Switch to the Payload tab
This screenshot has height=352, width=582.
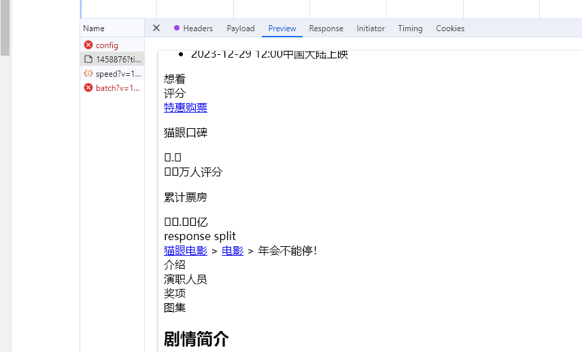coord(241,28)
